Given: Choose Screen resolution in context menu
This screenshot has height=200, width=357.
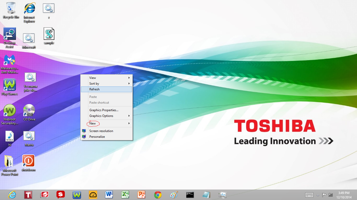Looking at the screenshot, I should click(x=107, y=131).
